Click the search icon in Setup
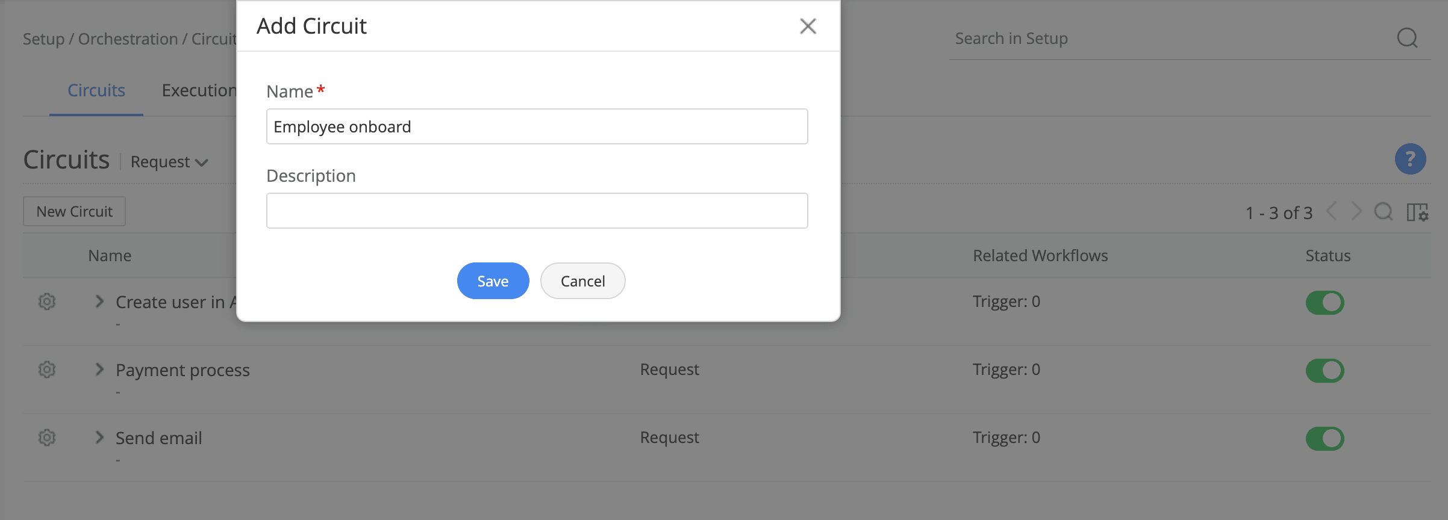Image resolution: width=1448 pixels, height=520 pixels. click(1407, 38)
